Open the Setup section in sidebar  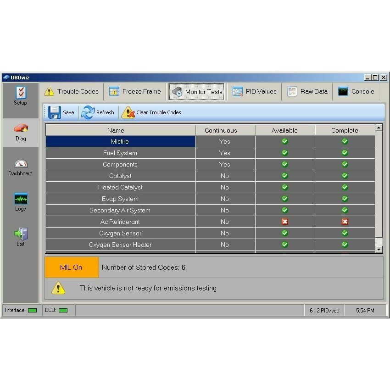point(21,96)
